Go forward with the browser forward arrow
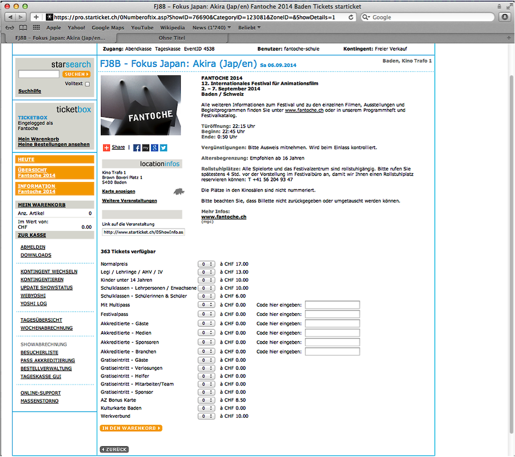The width and height of the screenshot is (515, 457). click(21, 17)
